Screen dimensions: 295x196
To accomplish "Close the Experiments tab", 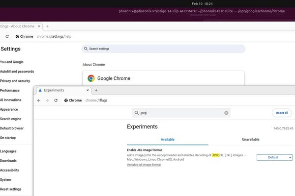I will tap(88, 90).
